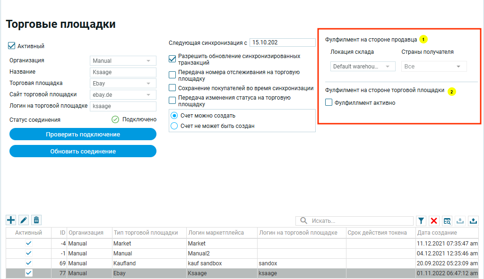Sort by the Тип торговой площадки column header
Image resolution: width=484 pixels, height=279 pixels.
coord(146,233)
